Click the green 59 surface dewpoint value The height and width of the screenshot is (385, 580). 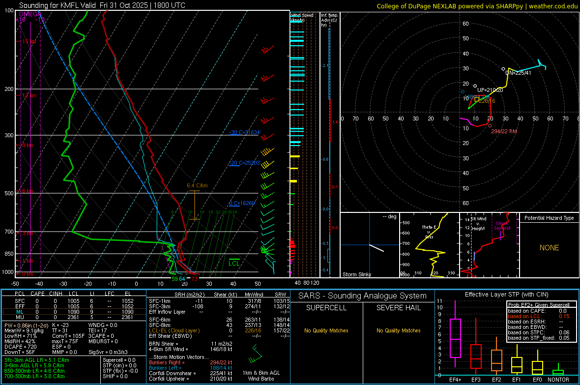[174, 279]
